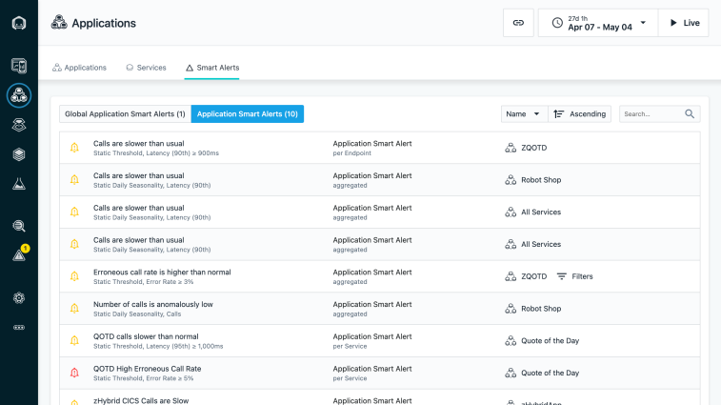Click All Services on fourth alert row
This screenshot has height=405, width=721.
tap(541, 244)
